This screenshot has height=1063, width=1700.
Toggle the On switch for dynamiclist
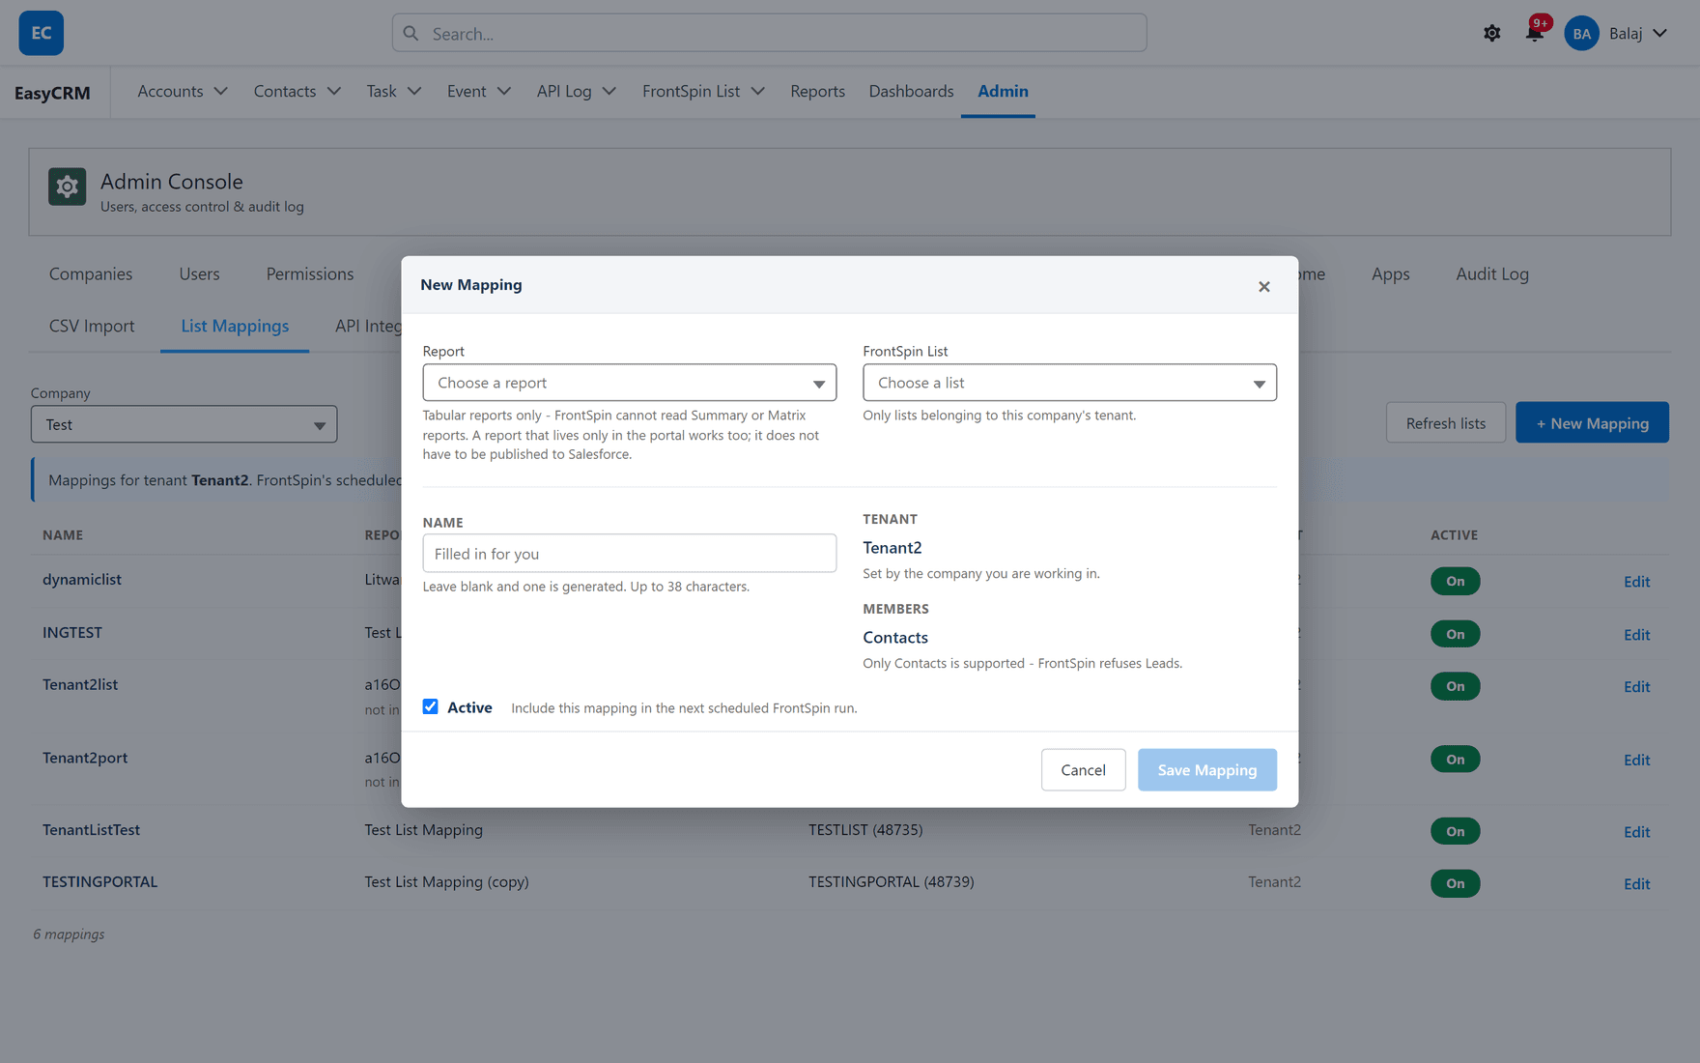tap(1455, 581)
